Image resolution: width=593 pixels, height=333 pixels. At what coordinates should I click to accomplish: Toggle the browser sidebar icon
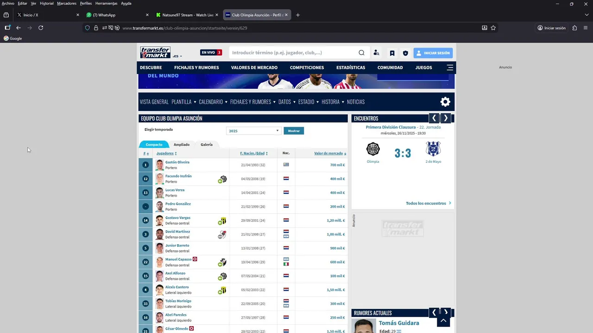[x=7, y=28]
